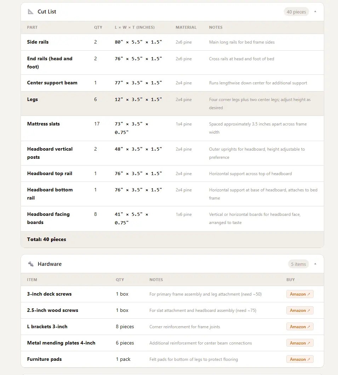This screenshot has width=338, height=375.
Task: Select the Headboard facing boards part name
Action: coord(48,218)
